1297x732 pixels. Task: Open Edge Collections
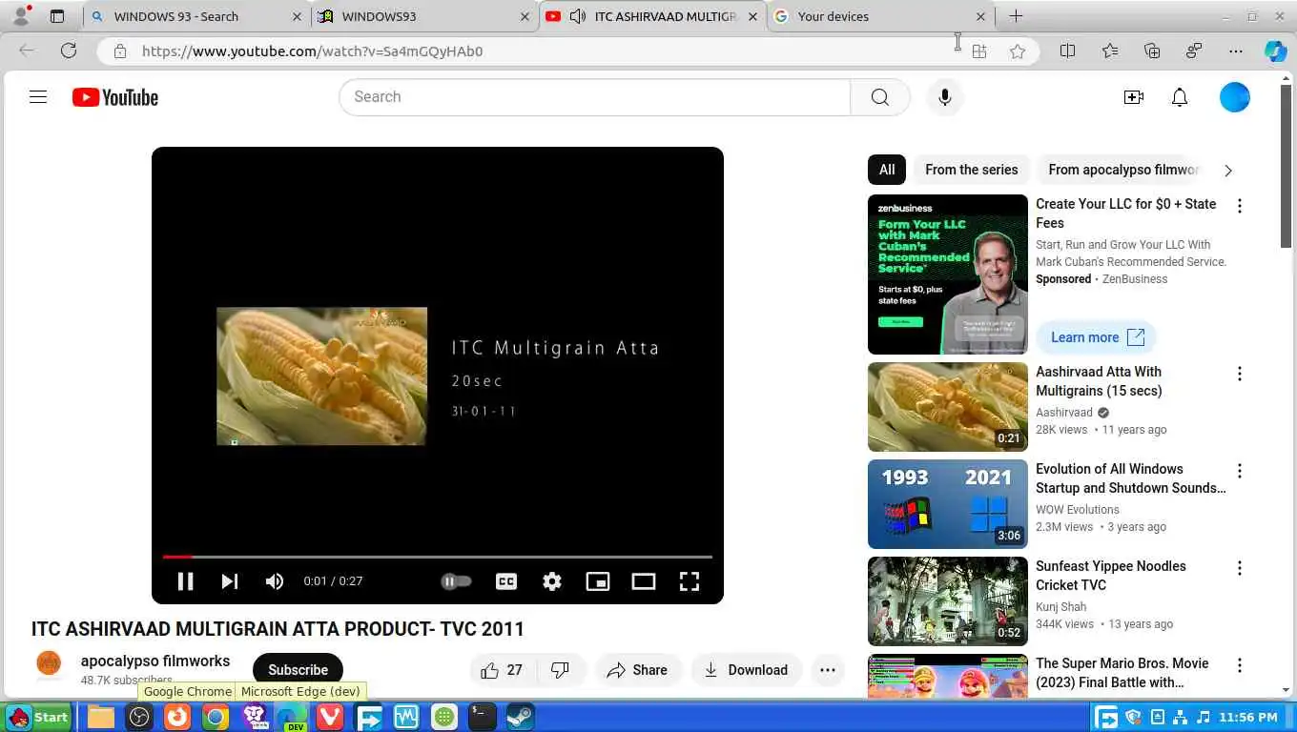pos(1152,51)
